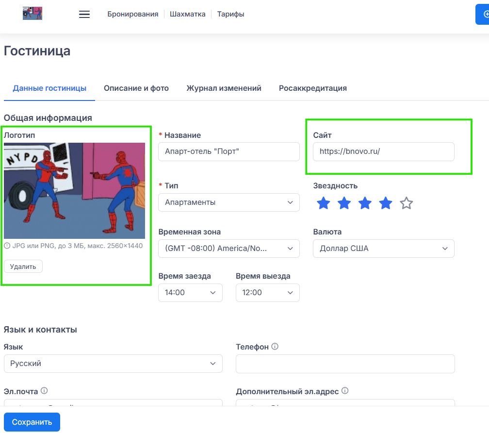Set rating to one star
Screen dimensions: 489x433
(323, 203)
